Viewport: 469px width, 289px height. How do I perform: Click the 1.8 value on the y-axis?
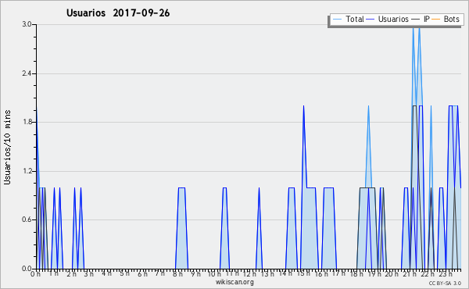(27, 122)
